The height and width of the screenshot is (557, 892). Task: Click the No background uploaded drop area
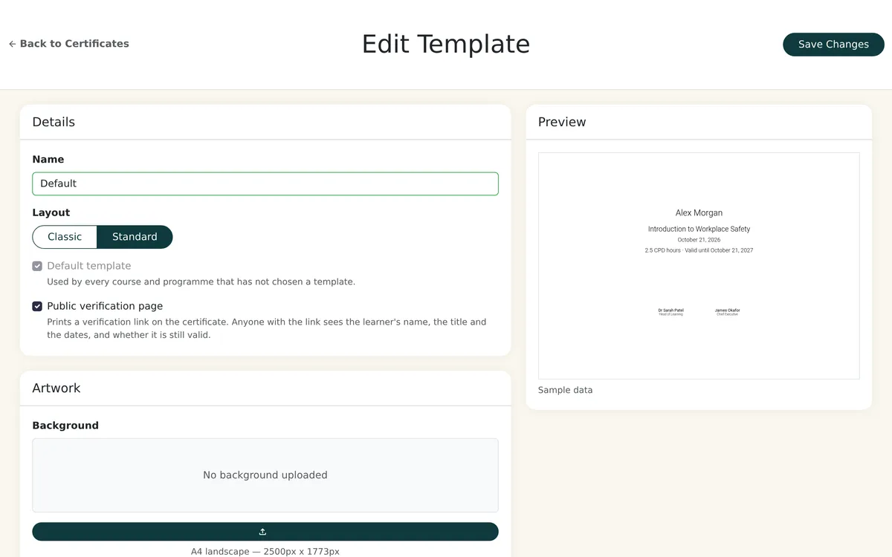click(265, 475)
